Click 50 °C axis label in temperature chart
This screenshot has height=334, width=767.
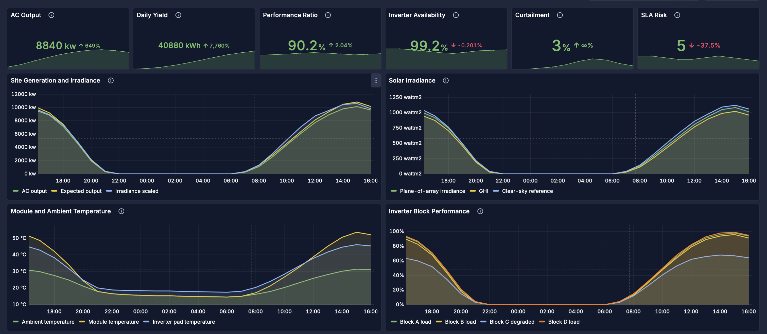click(x=19, y=238)
